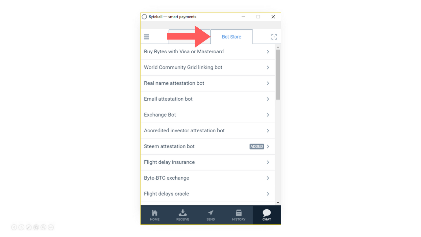Click the ADDED badge on Steem attestation bot
This screenshot has width=421, height=237.
point(257,146)
